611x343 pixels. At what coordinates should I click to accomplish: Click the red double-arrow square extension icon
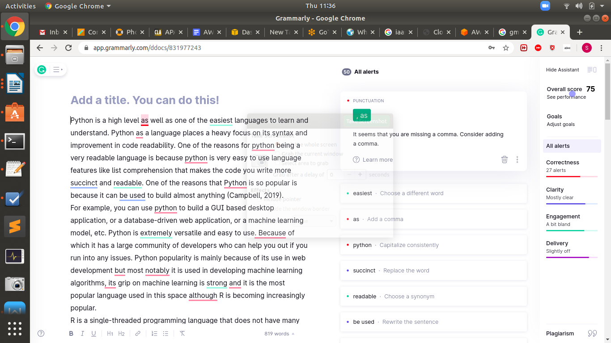[524, 48]
